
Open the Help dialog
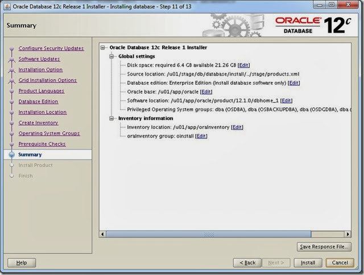click(x=22, y=262)
